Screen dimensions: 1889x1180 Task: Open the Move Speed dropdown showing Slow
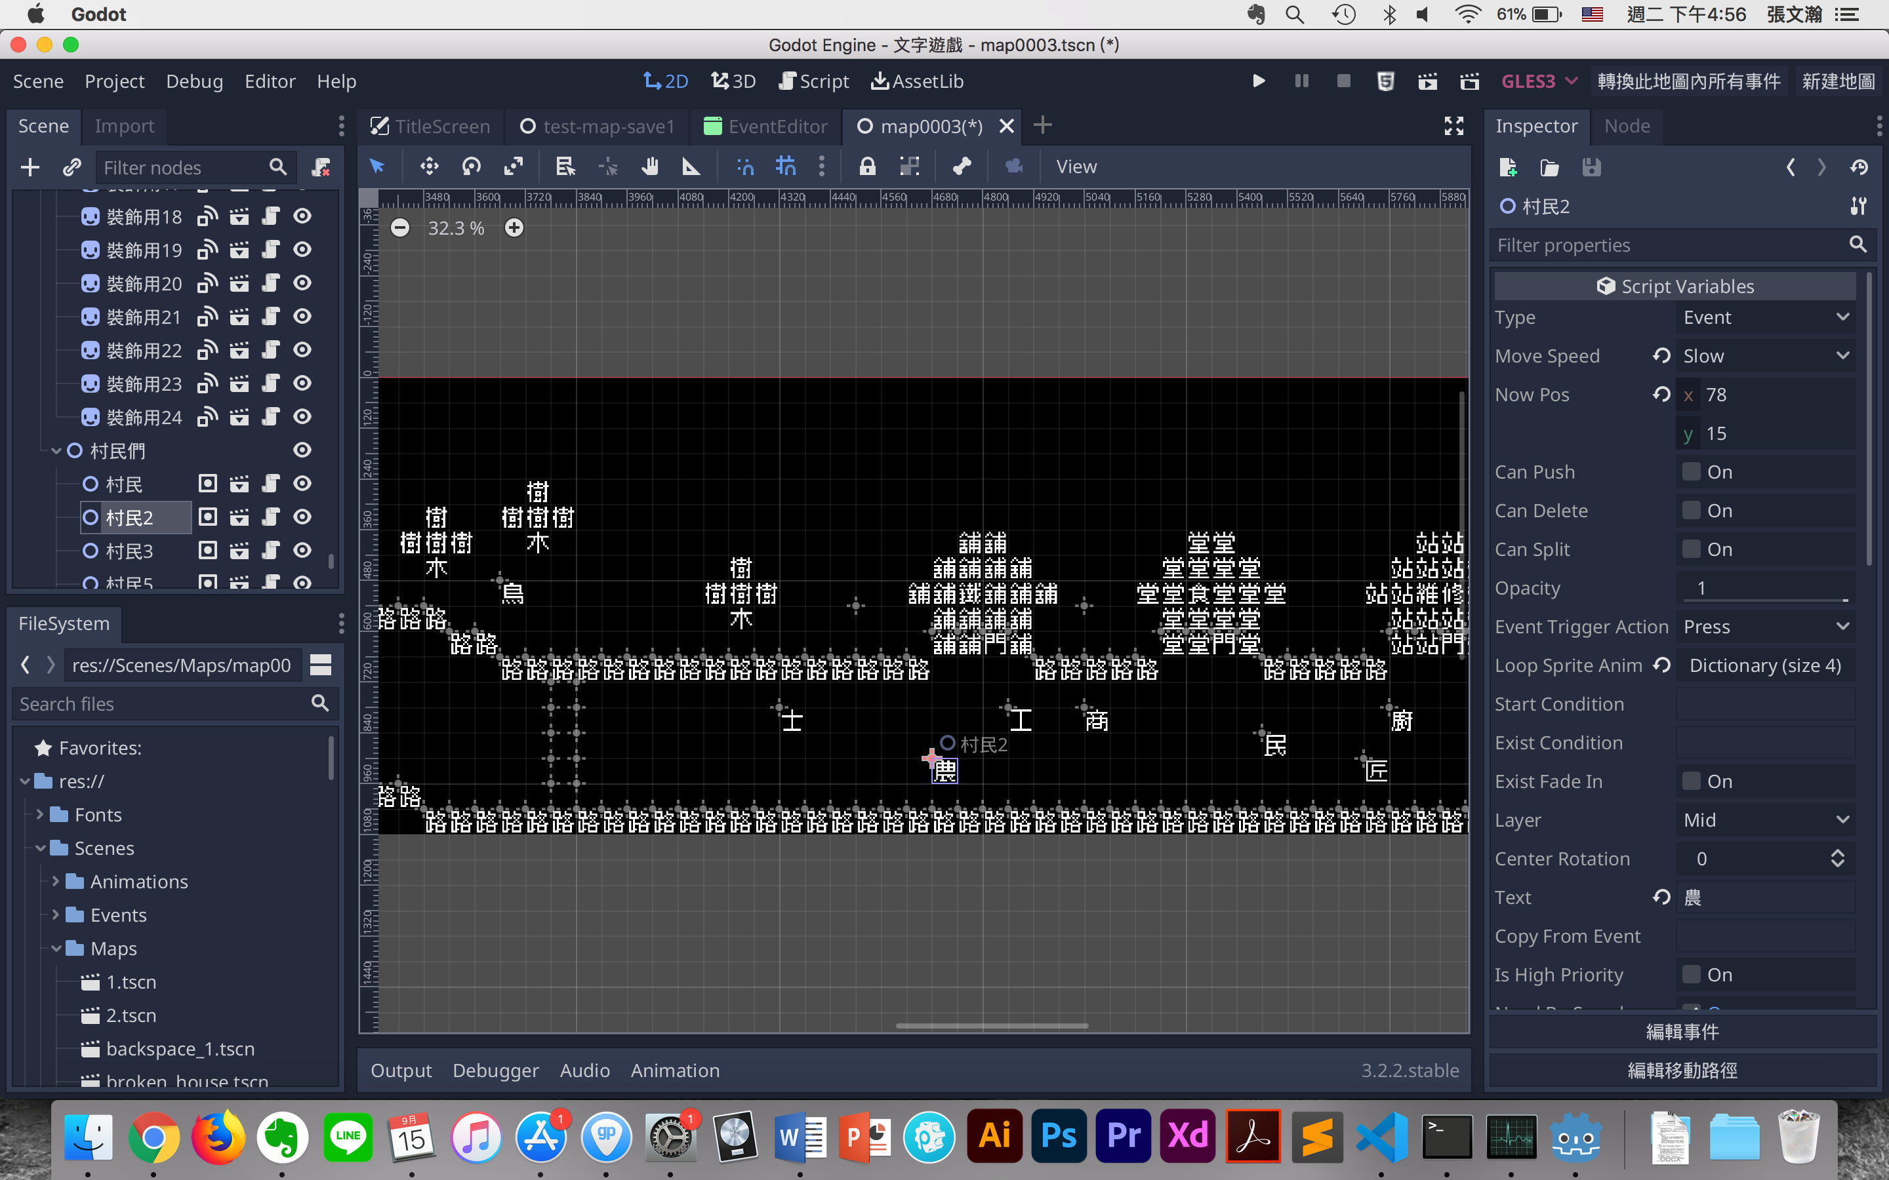[x=1765, y=356]
